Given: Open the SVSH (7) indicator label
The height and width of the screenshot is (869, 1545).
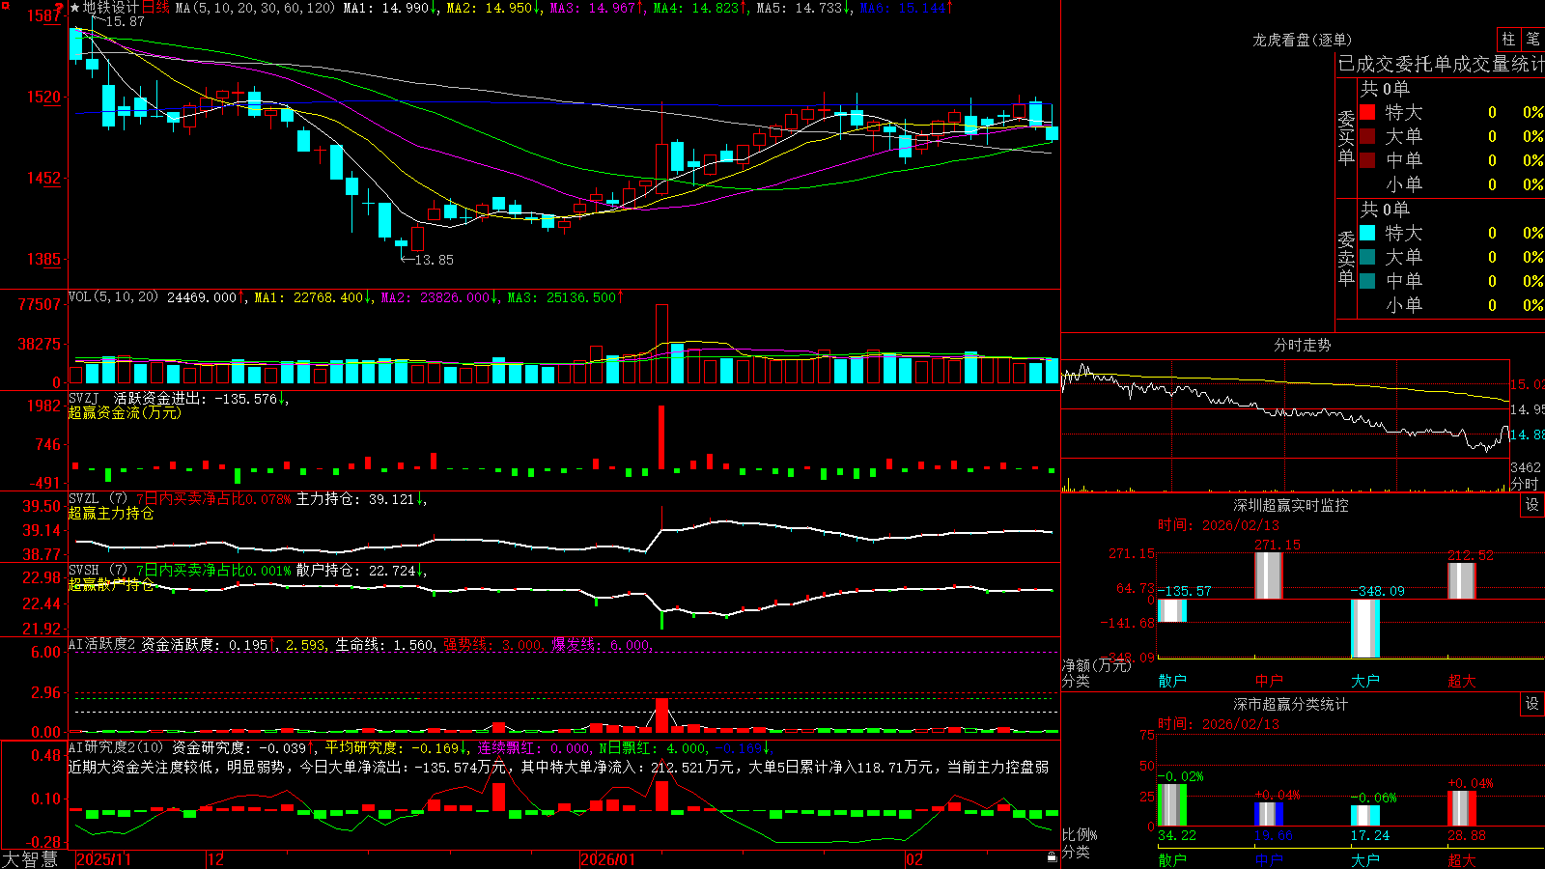Looking at the screenshot, I should [x=98, y=571].
